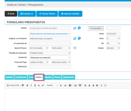Click the number field beside Nº Automático
Viewport: 131px width, 111px height.
(113, 28)
